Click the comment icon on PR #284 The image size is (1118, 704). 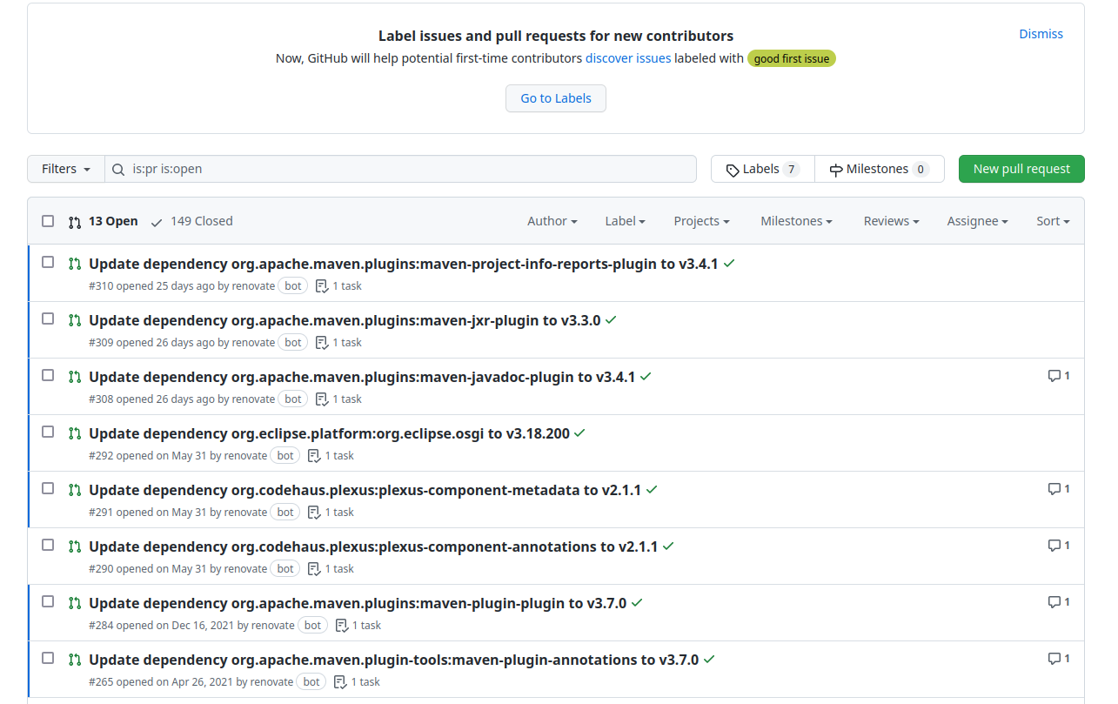pos(1054,602)
